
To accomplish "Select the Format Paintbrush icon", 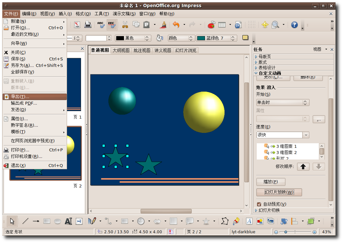I will pyautogui.click(x=163, y=25).
